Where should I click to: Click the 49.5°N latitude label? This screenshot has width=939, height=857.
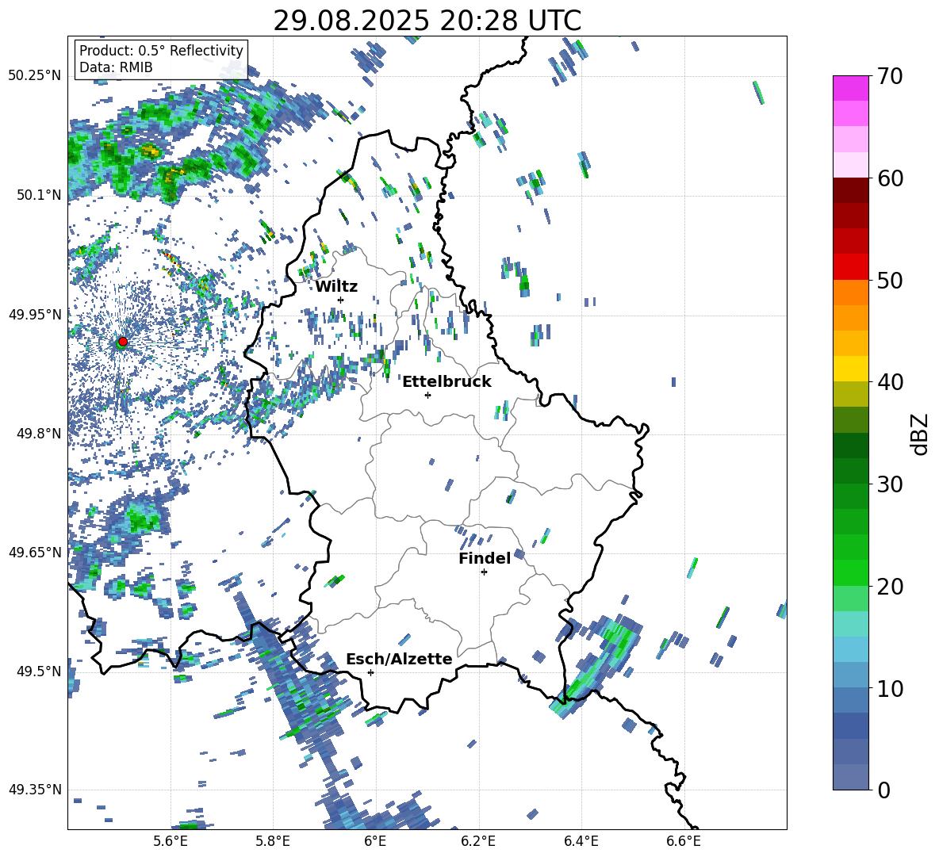pyautogui.click(x=39, y=671)
